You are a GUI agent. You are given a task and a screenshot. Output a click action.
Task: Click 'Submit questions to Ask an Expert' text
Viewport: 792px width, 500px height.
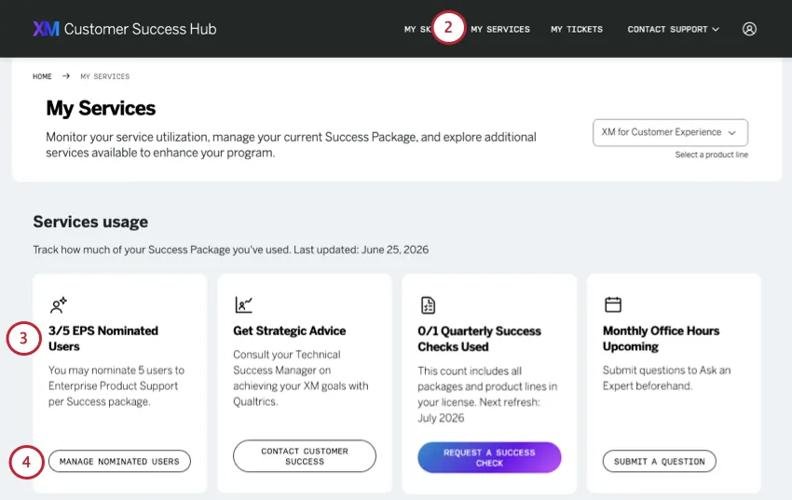[666, 378]
